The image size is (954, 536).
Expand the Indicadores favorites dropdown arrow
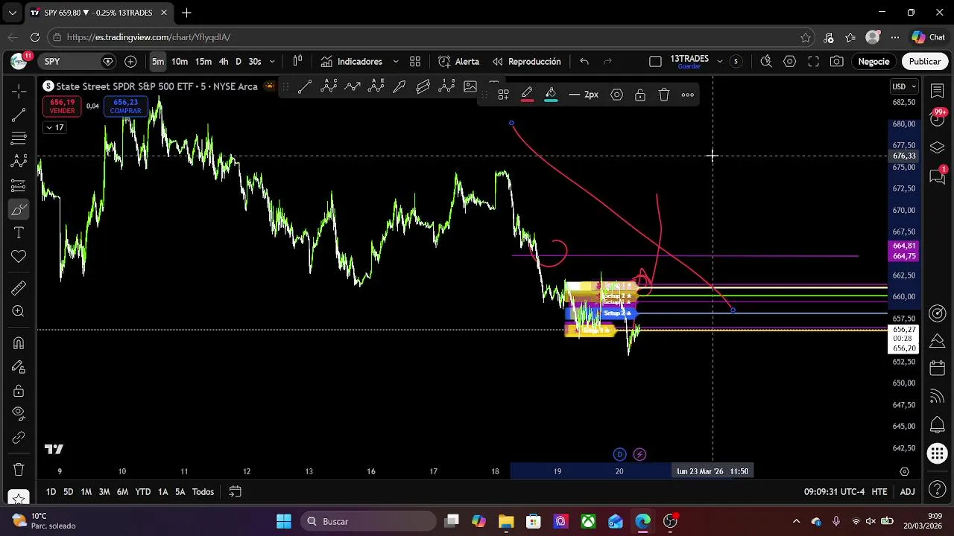(x=396, y=62)
